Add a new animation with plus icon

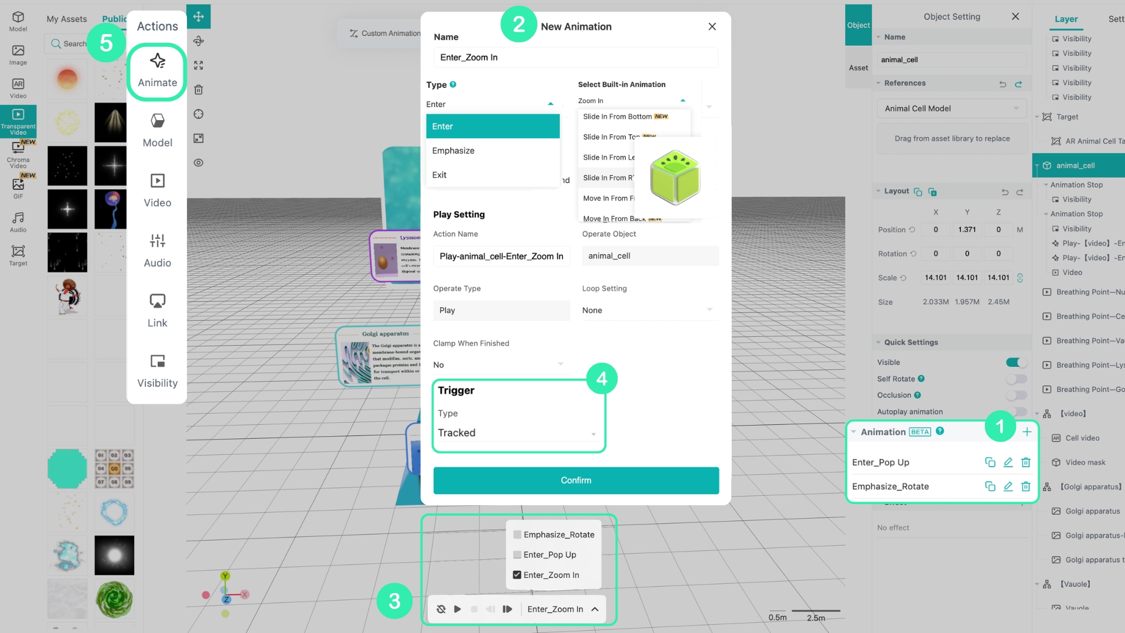1027,432
